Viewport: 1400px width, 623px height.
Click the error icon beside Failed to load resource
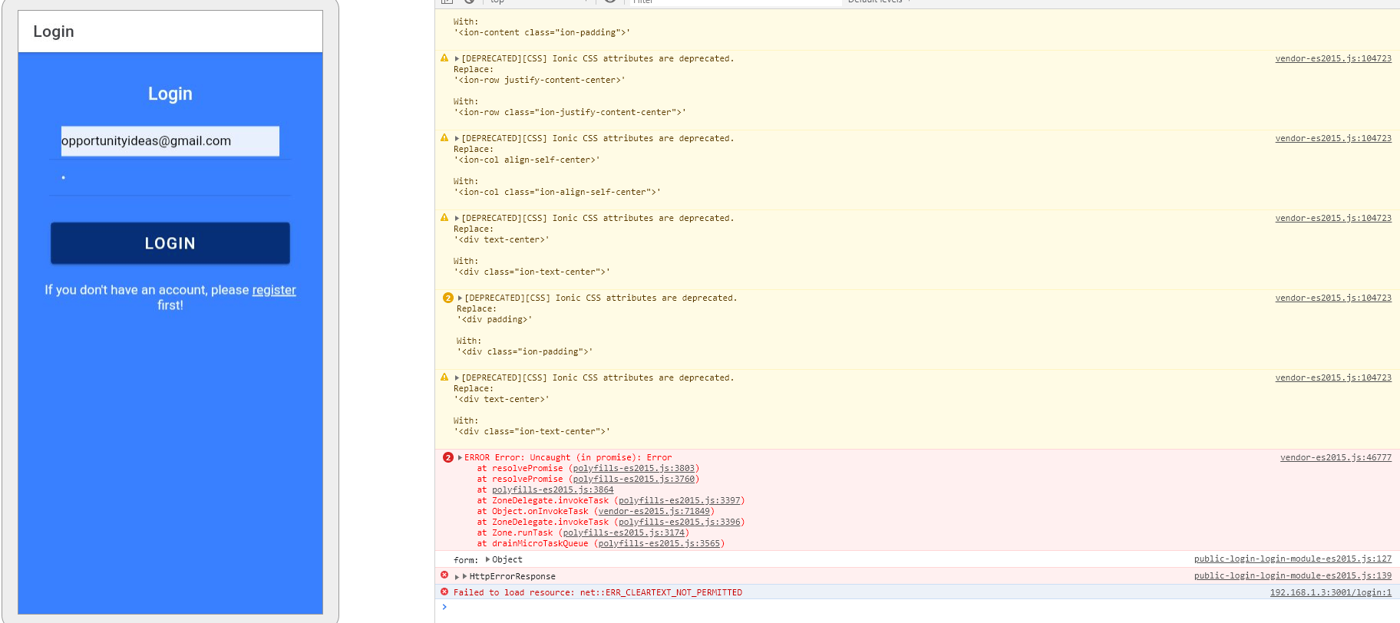pyautogui.click(x=444, y=592)
